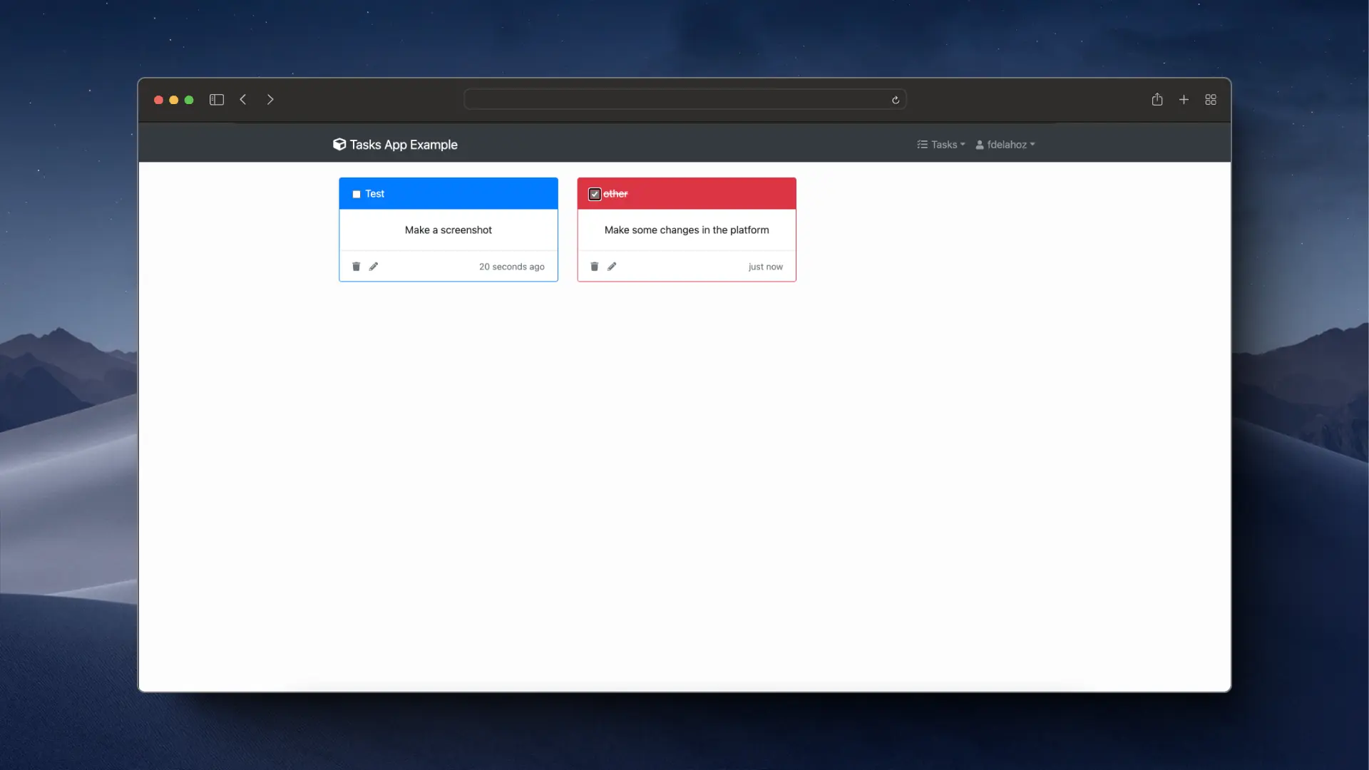Click the edit icon on other task
The height and width of the screenshot is (770, 1369).
pos(611,266)
